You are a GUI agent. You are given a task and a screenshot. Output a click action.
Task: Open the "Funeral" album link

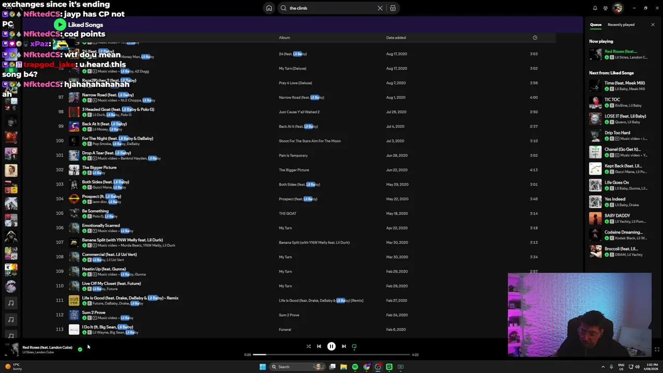click(285, 329)
